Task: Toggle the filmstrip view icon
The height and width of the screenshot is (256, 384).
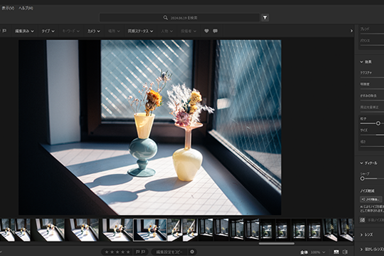Action: (x=337, y=252)
